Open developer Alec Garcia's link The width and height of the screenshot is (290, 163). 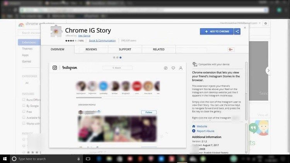(84, 36)
